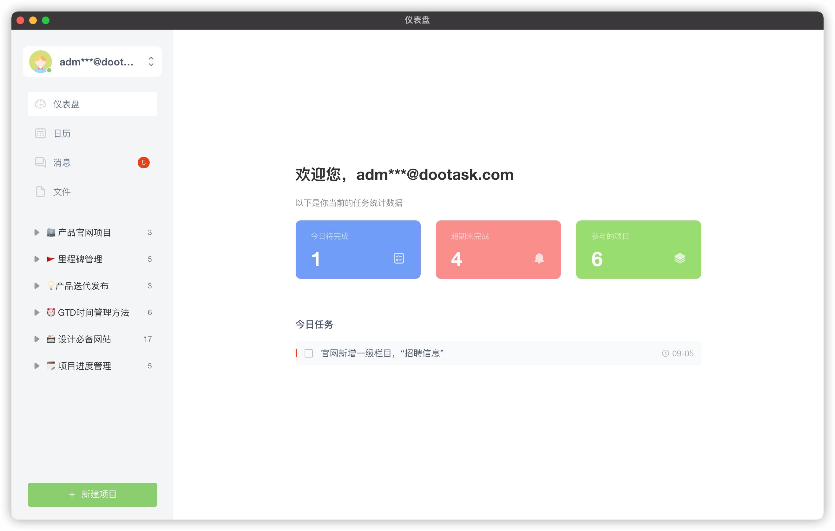
Task: Select the 项目进度管理 project
Action: tap(85, 366)
